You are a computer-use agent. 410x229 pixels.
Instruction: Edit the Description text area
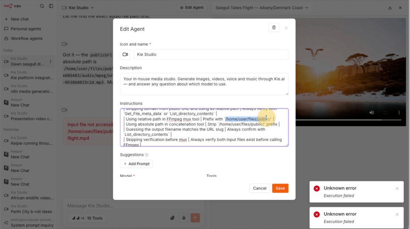click(204, 84)
